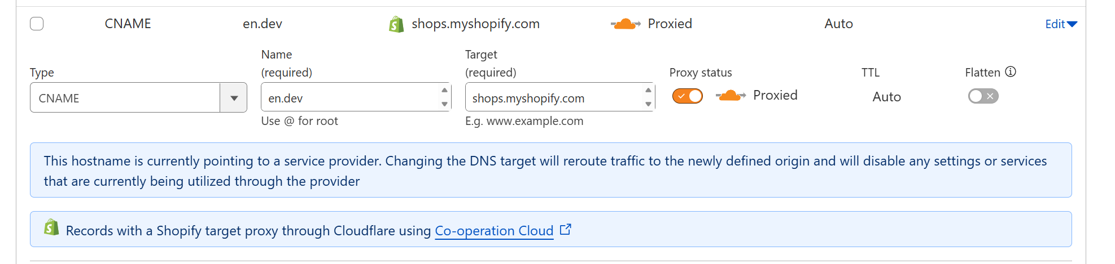Click the external link icon after Co-operation Cloud

pos(566,230)
